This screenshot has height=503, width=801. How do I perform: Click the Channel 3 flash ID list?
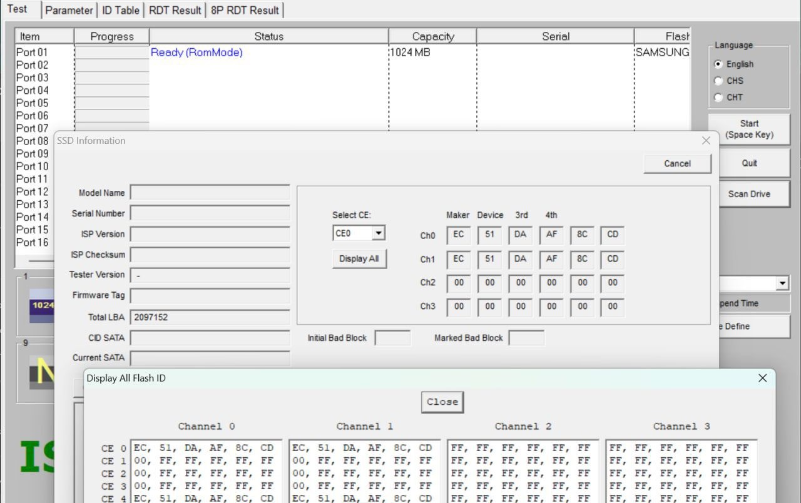pyautogui.click(x=681, y=471)
